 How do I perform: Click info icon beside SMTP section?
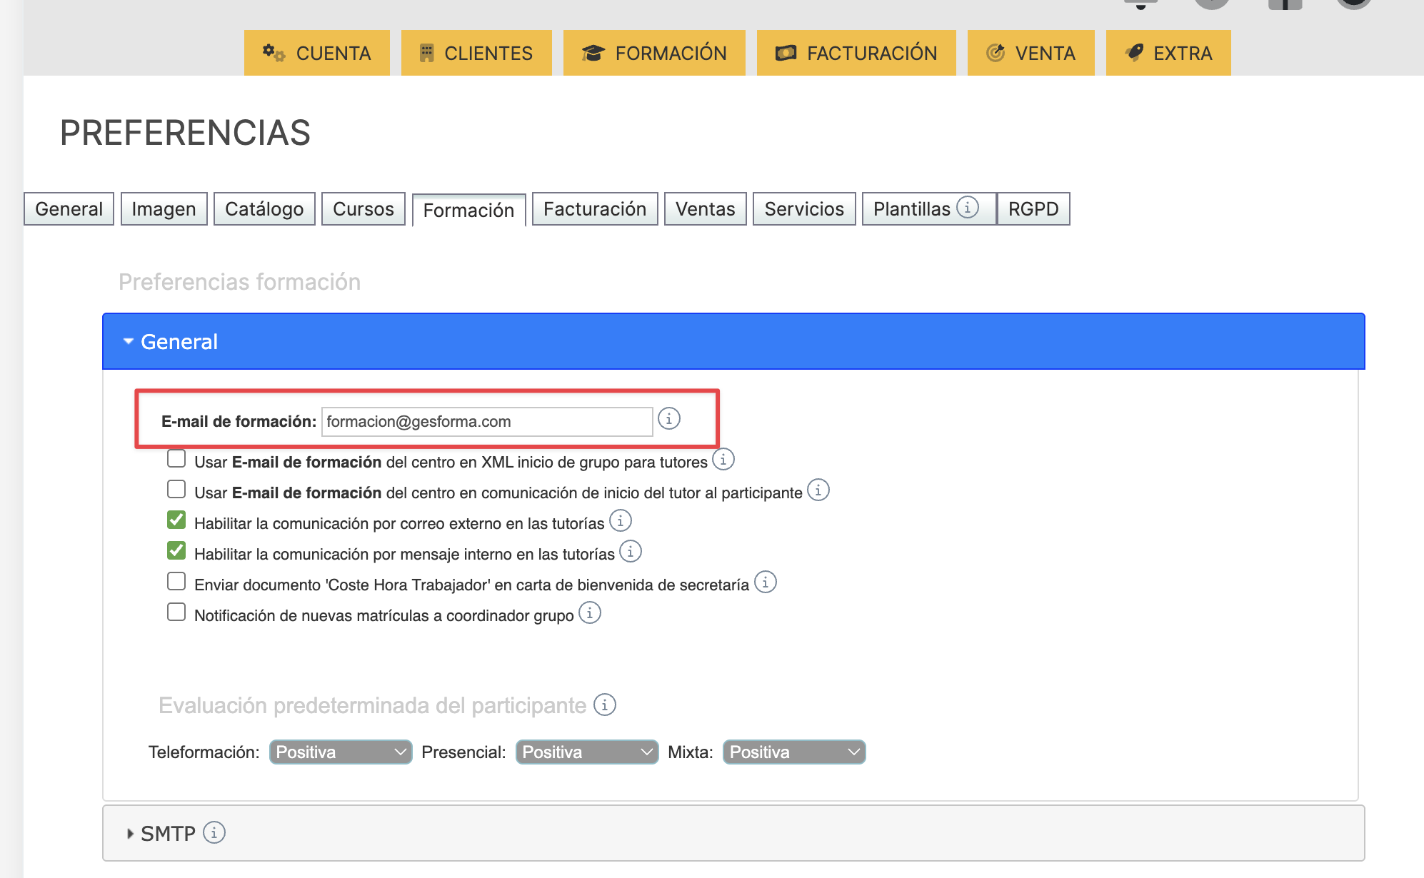(214, 832)
